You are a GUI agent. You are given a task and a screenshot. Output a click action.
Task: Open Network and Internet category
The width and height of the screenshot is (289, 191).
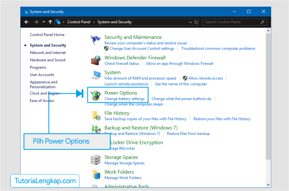pos(48,53)
